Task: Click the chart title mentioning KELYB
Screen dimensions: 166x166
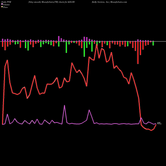Action: click(x=51, y=2)
